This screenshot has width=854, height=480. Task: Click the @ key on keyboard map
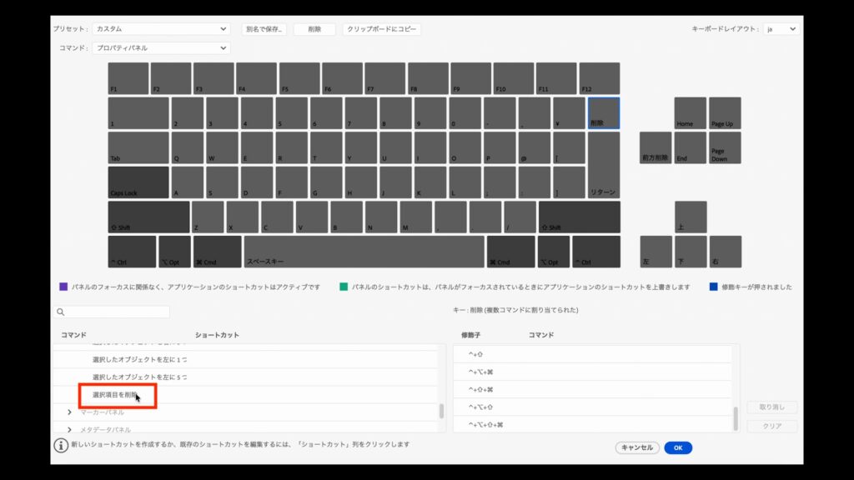click(535, 147)
